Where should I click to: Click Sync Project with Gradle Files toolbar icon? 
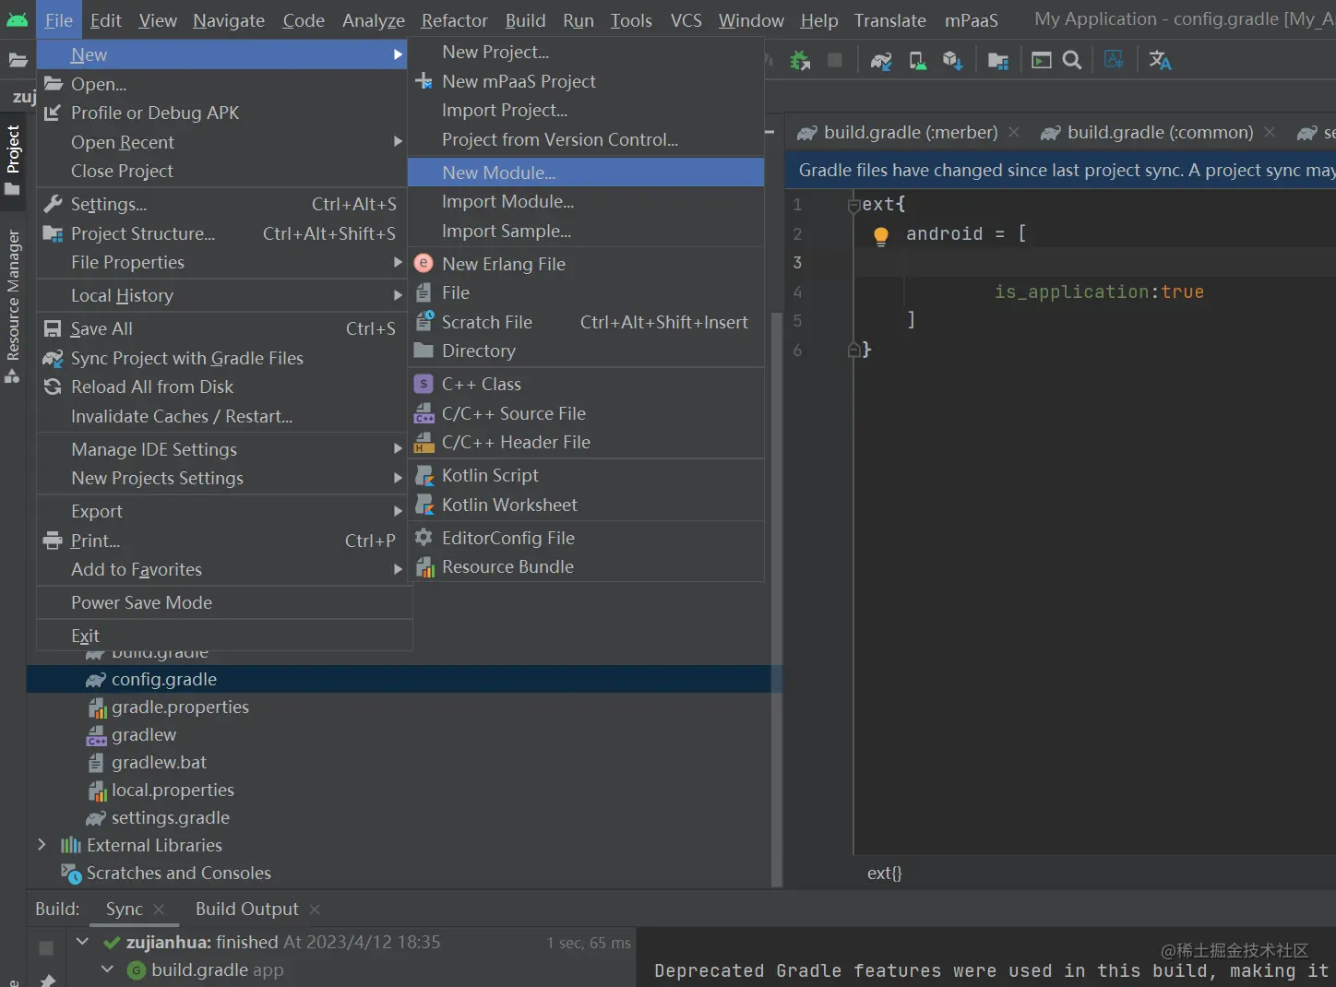(881, 61)
